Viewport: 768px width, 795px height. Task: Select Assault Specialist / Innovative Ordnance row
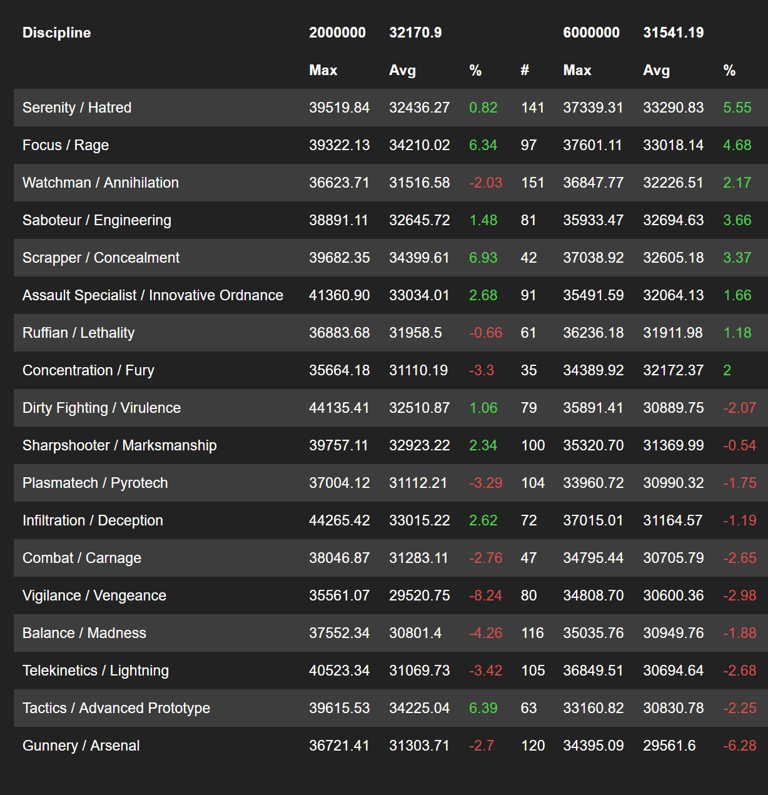click(x=153, y=295)
